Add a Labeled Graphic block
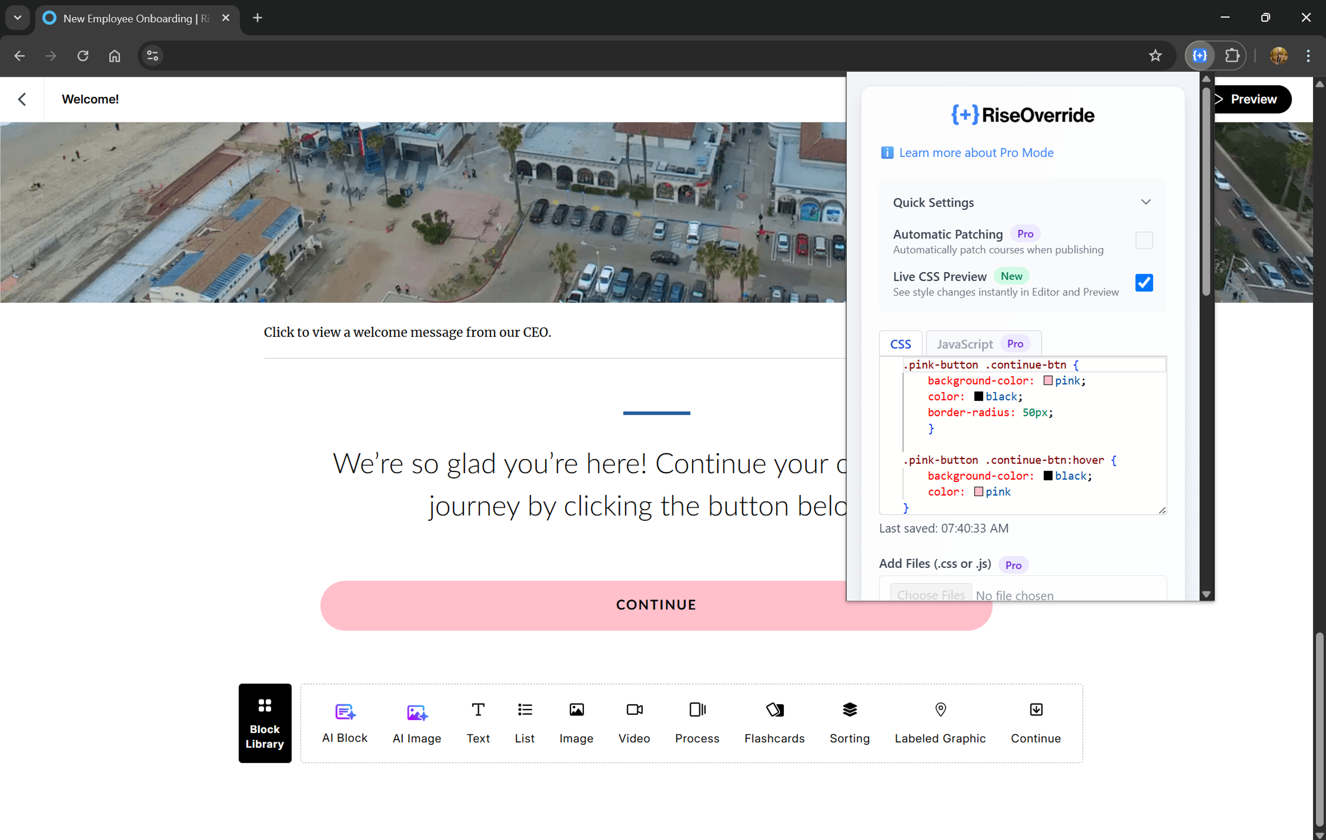 coord(940,723)
